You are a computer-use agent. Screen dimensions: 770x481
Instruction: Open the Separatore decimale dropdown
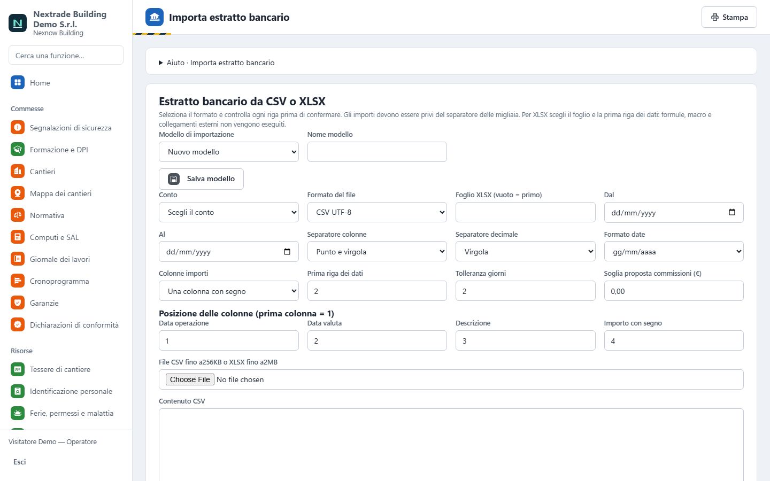pyautogui.click(x=526, y=252)
